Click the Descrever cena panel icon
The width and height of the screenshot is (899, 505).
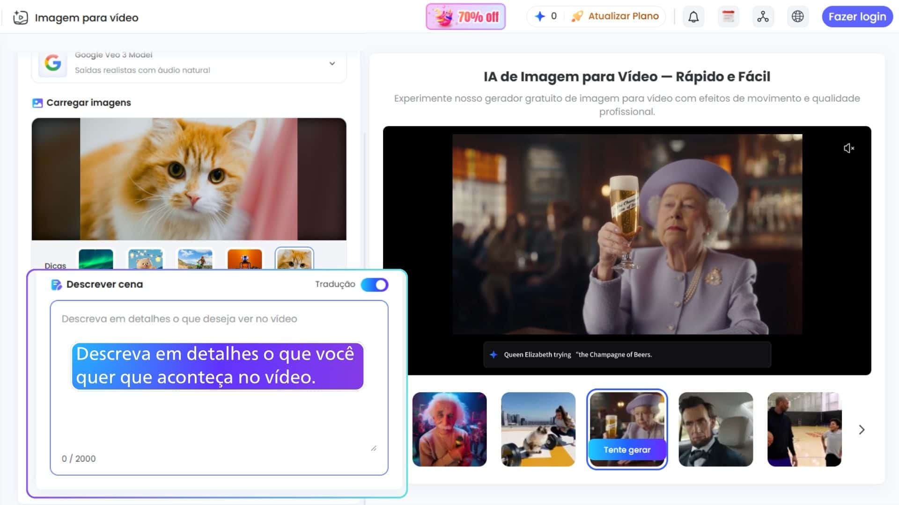[56, 284]
